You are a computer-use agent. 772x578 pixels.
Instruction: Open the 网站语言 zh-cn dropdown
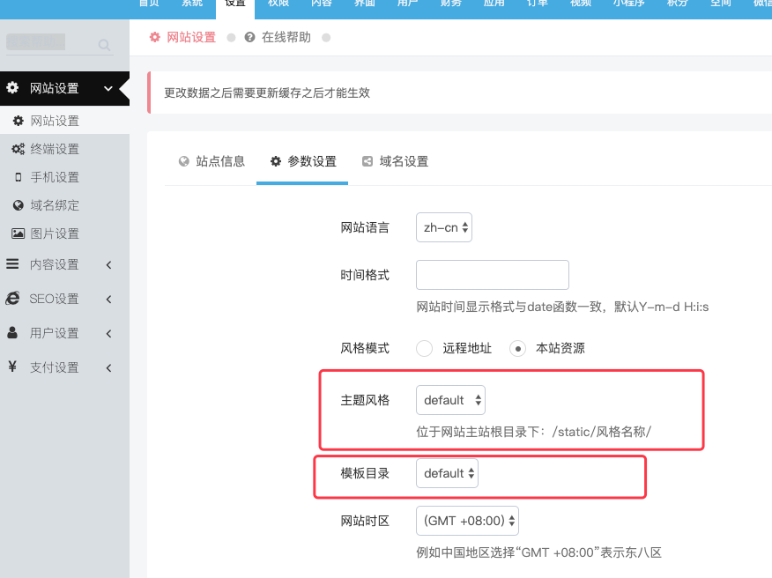point(444,227)
